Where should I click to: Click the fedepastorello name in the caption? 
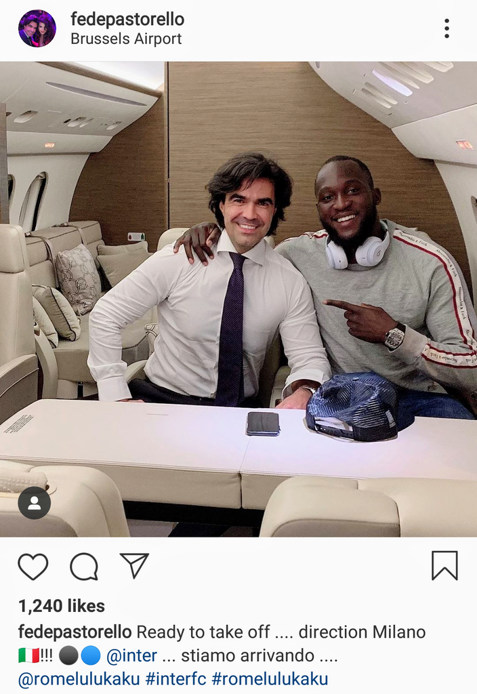coord(75,632)
